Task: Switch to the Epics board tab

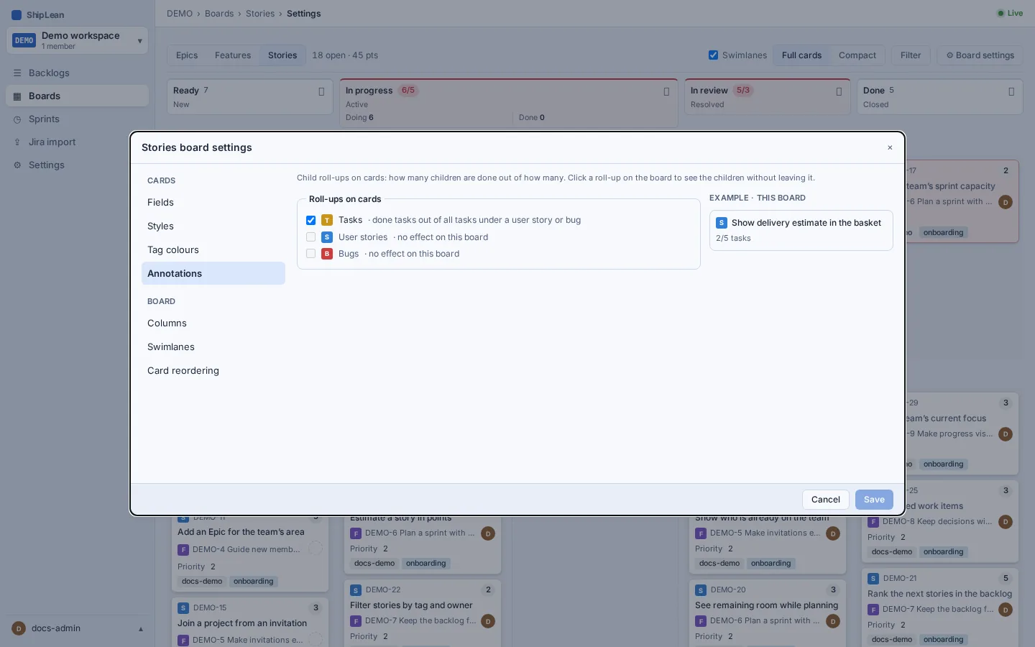Action: click(x=187, y=55)
